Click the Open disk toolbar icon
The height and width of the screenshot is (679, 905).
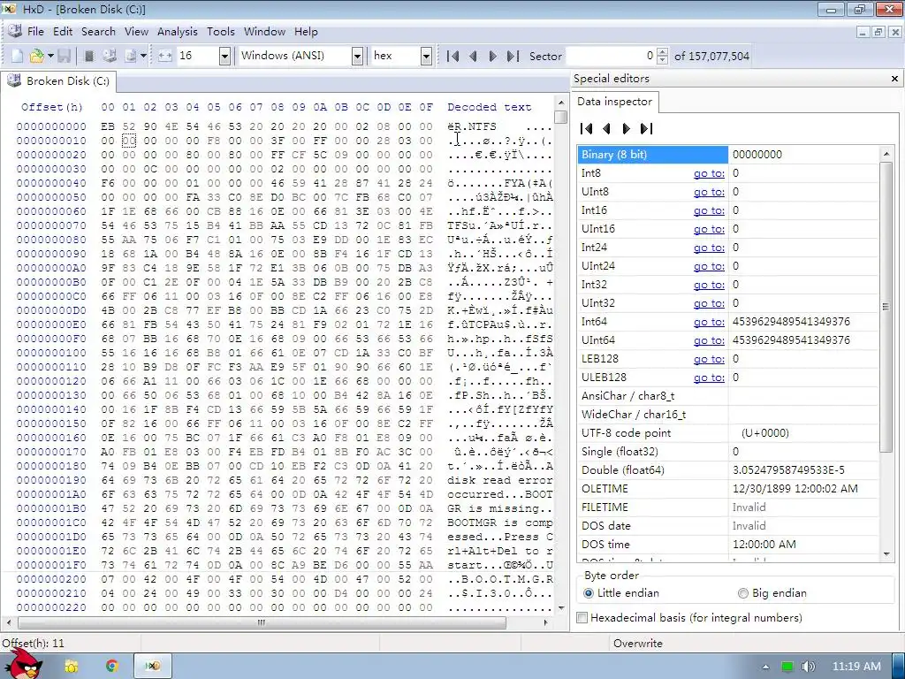click(x=110, y=56)
